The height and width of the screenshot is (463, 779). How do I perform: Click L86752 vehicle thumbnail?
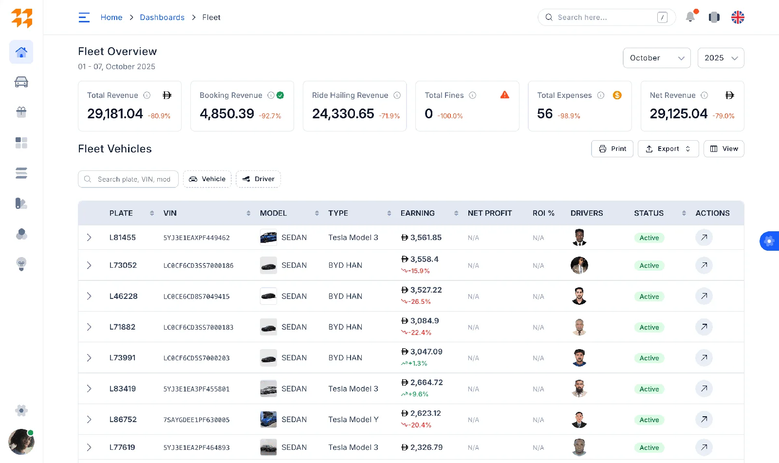tap(268, 420)
